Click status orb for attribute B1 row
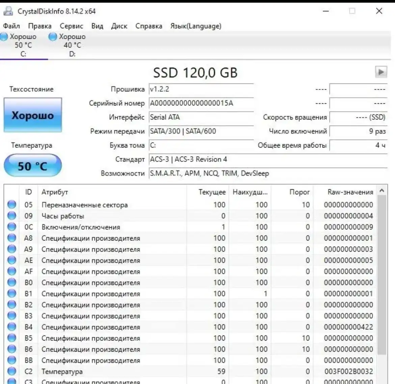Image resolution: width=395 pixels, height=384 pixels. pos(12,293)
